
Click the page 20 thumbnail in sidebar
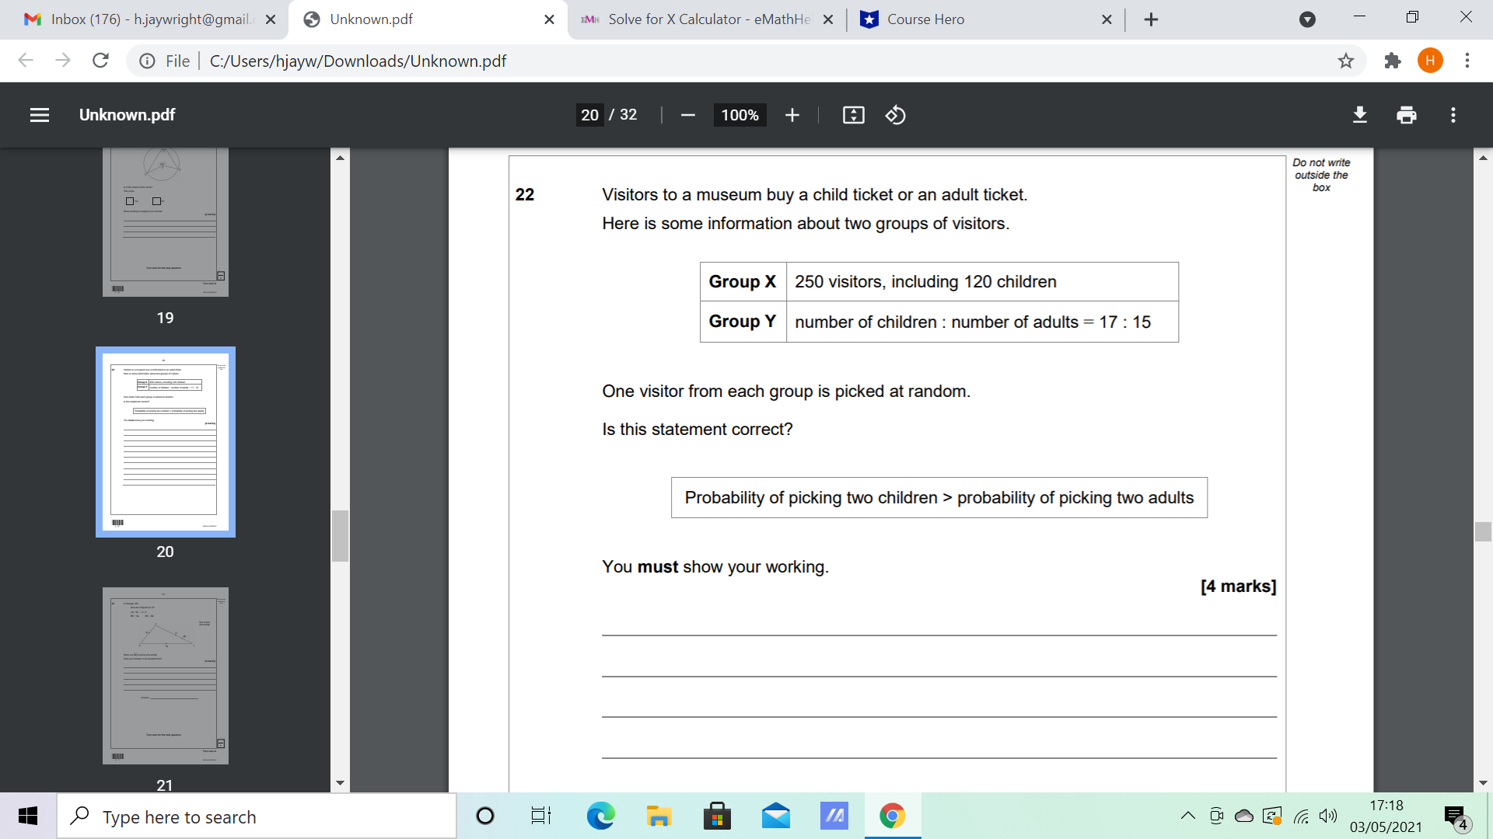(165, 440)
